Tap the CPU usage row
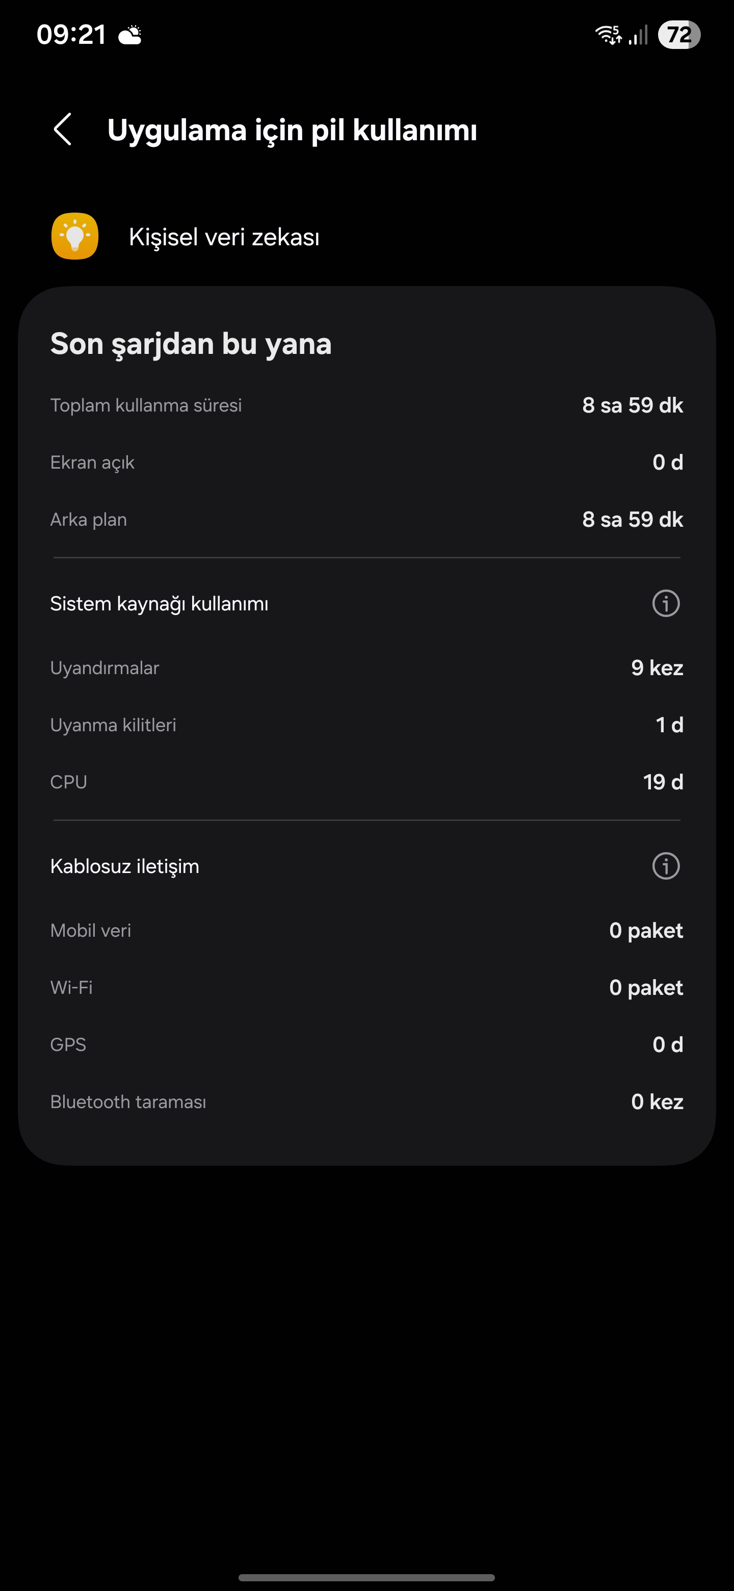The width and height of the screenshot is (734, 1591). (x=366, y=782)
